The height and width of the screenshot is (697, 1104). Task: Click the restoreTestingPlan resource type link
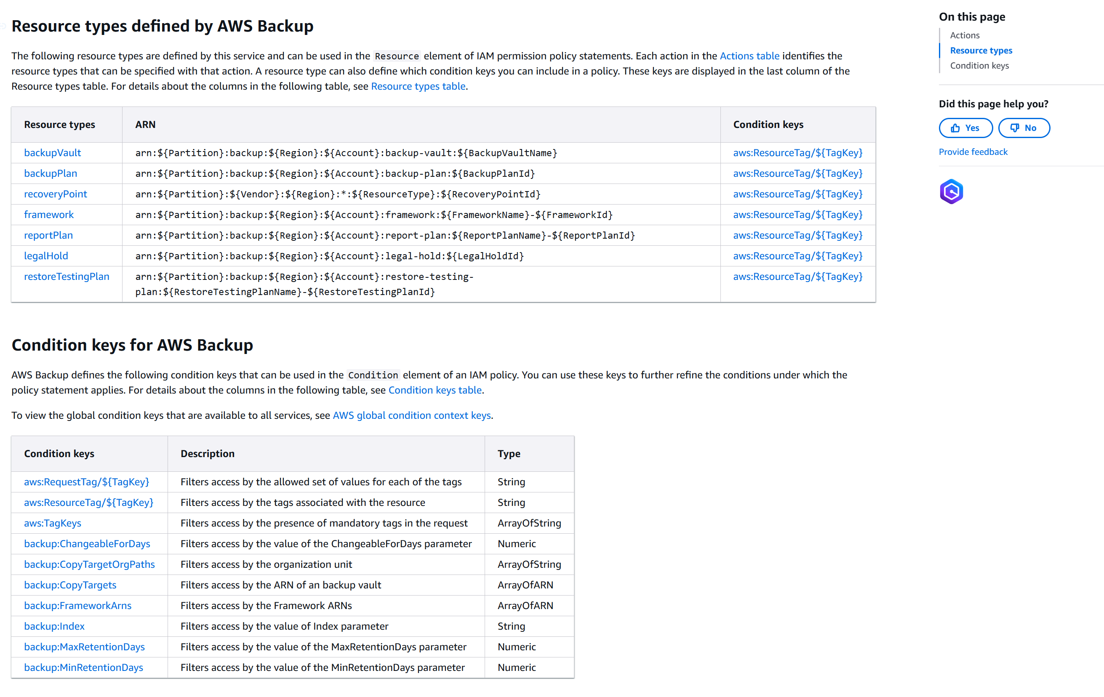(67, 277)
